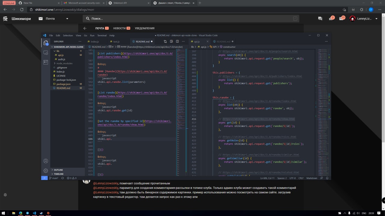Focus the Поиск search field
Screen dimensions: 385x216
[191, 19]
